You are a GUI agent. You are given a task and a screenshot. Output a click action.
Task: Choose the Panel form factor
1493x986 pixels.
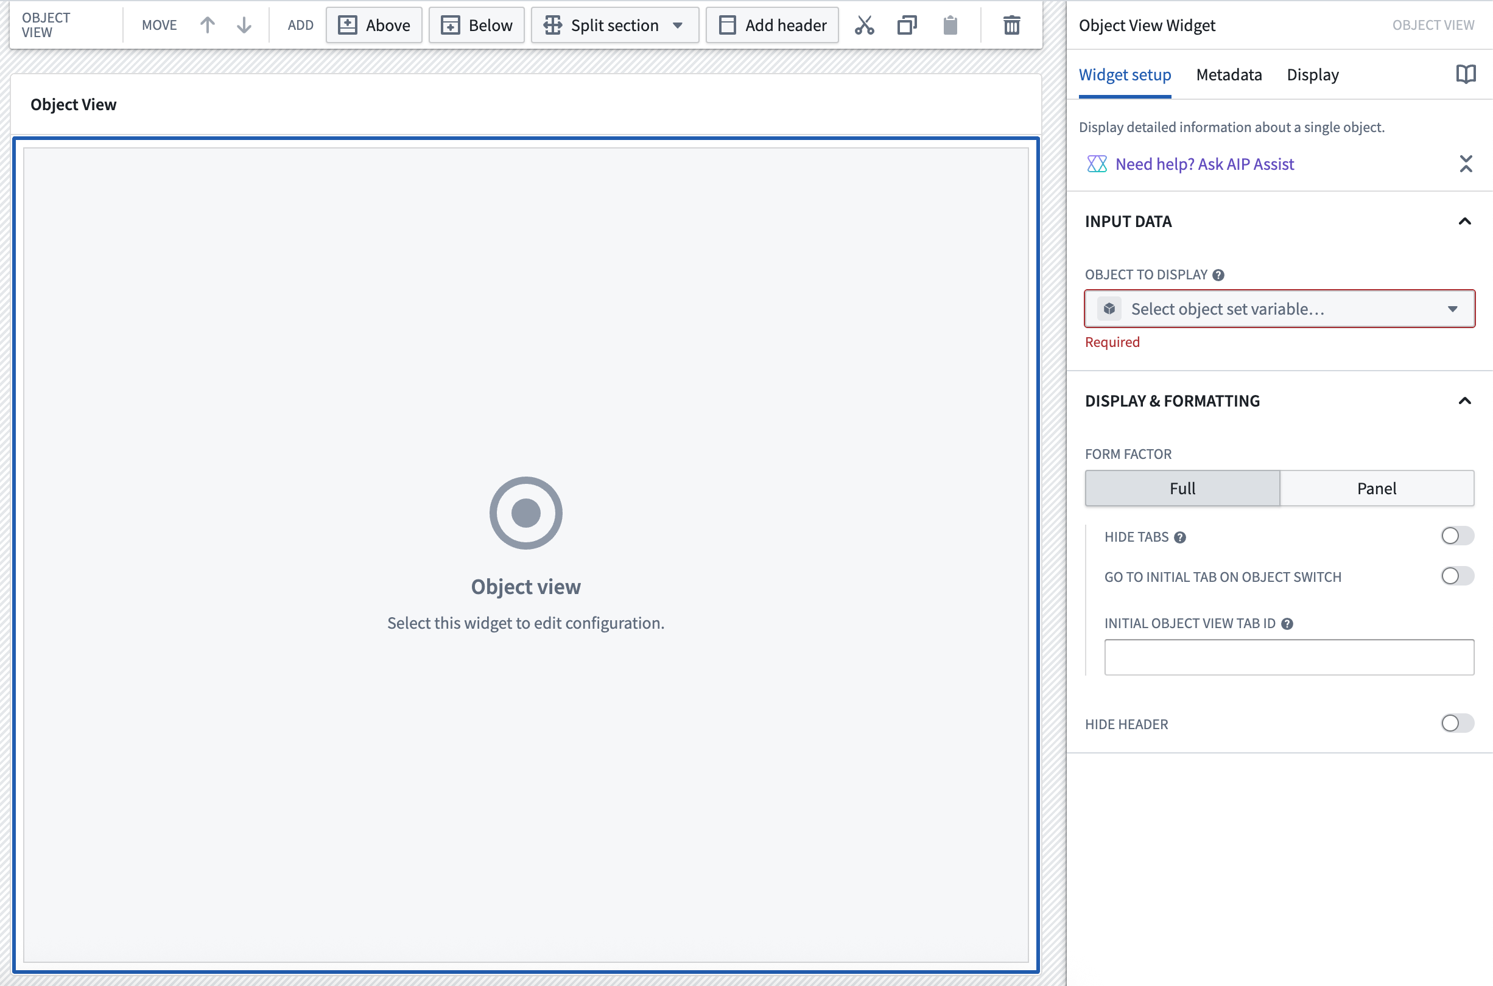click(x=1377, y=489)
